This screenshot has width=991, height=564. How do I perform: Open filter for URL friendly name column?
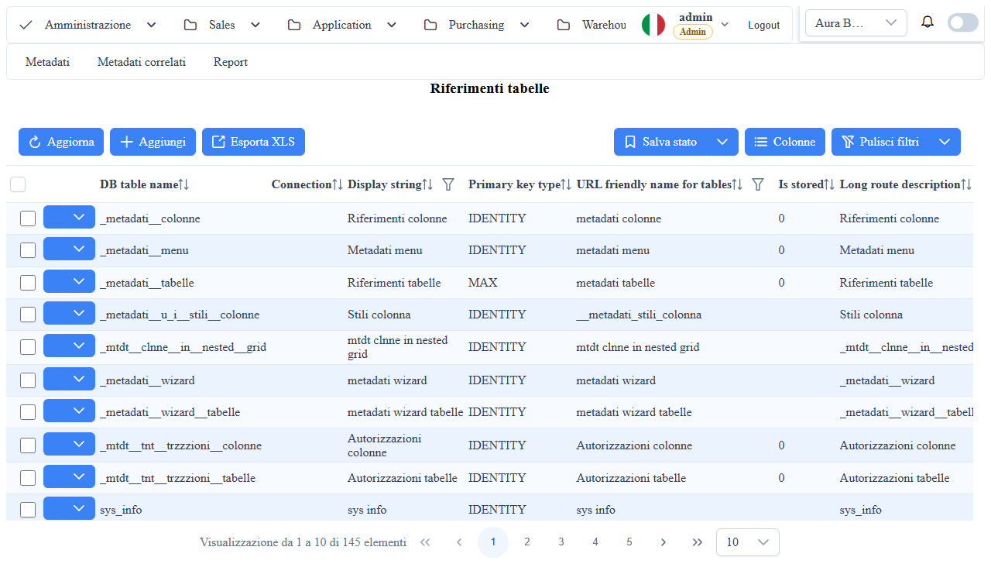point(758,184)
